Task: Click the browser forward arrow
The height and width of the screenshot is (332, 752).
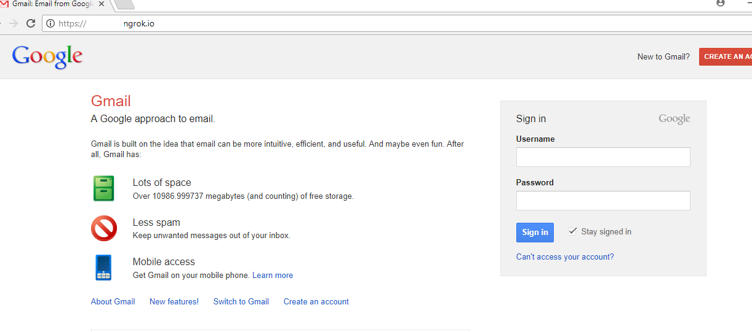Action: click(13, 23)
